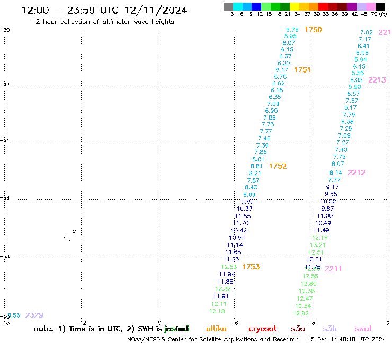Click the '70 (ft)' legend label
Screen dimensions: 392x344
[x=379, y=14]
